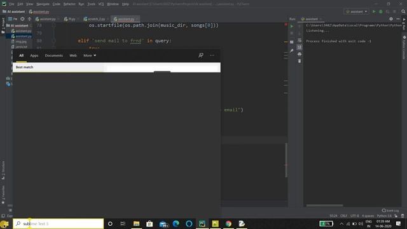
Task: Click Python interpreter status bar entry
Action: coord(384,216)
